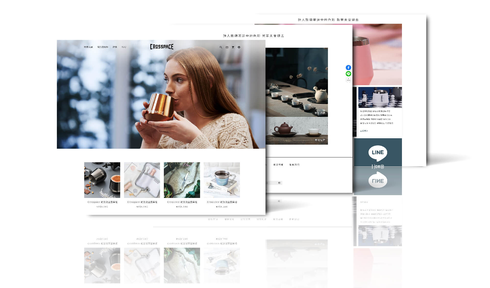Click the envelope mail icon in header
This screenshot has height=288, width=490.
(227, 47)
